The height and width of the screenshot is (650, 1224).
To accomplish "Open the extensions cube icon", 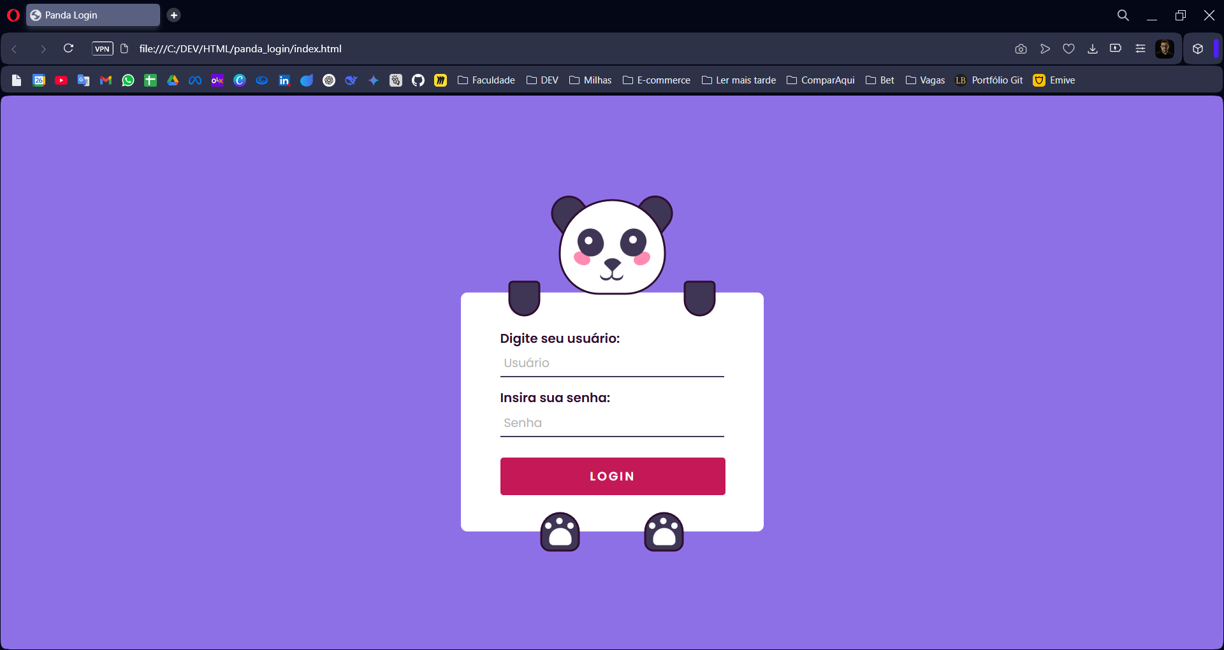I will pos(1198,49).
